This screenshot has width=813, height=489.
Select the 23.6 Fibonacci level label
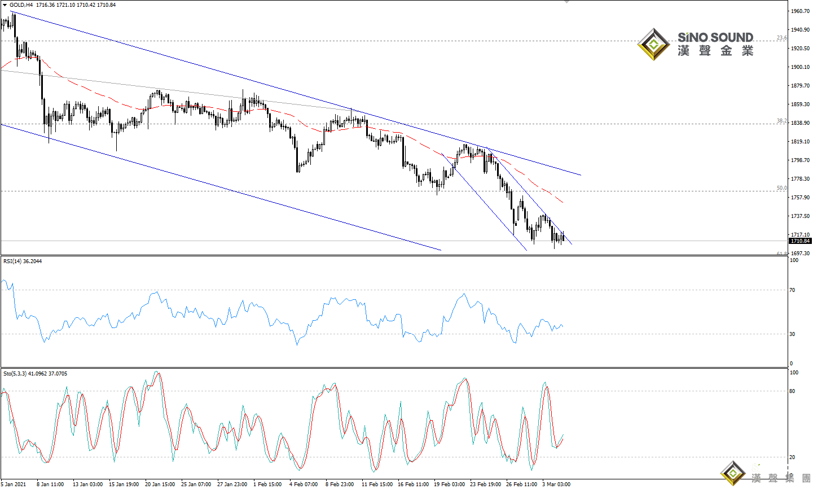[781, 38]
